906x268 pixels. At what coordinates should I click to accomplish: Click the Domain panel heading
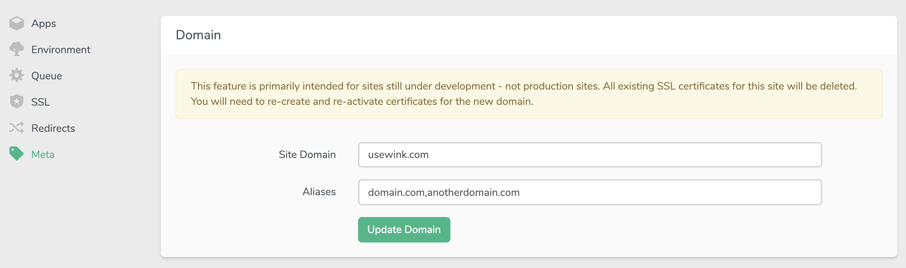[x=198, y=35]
